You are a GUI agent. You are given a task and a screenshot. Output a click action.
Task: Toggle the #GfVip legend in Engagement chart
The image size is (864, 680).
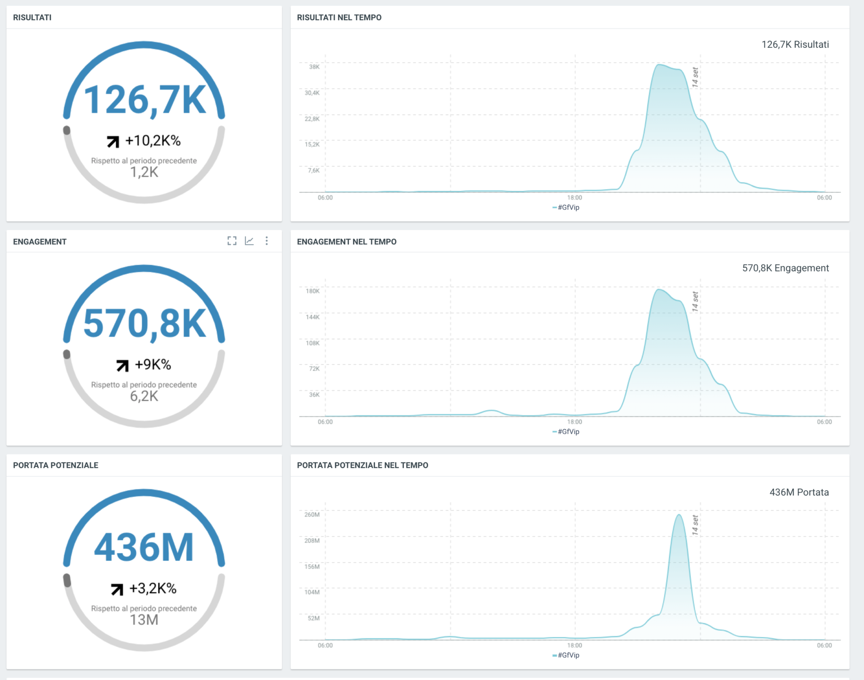[566, 431]
